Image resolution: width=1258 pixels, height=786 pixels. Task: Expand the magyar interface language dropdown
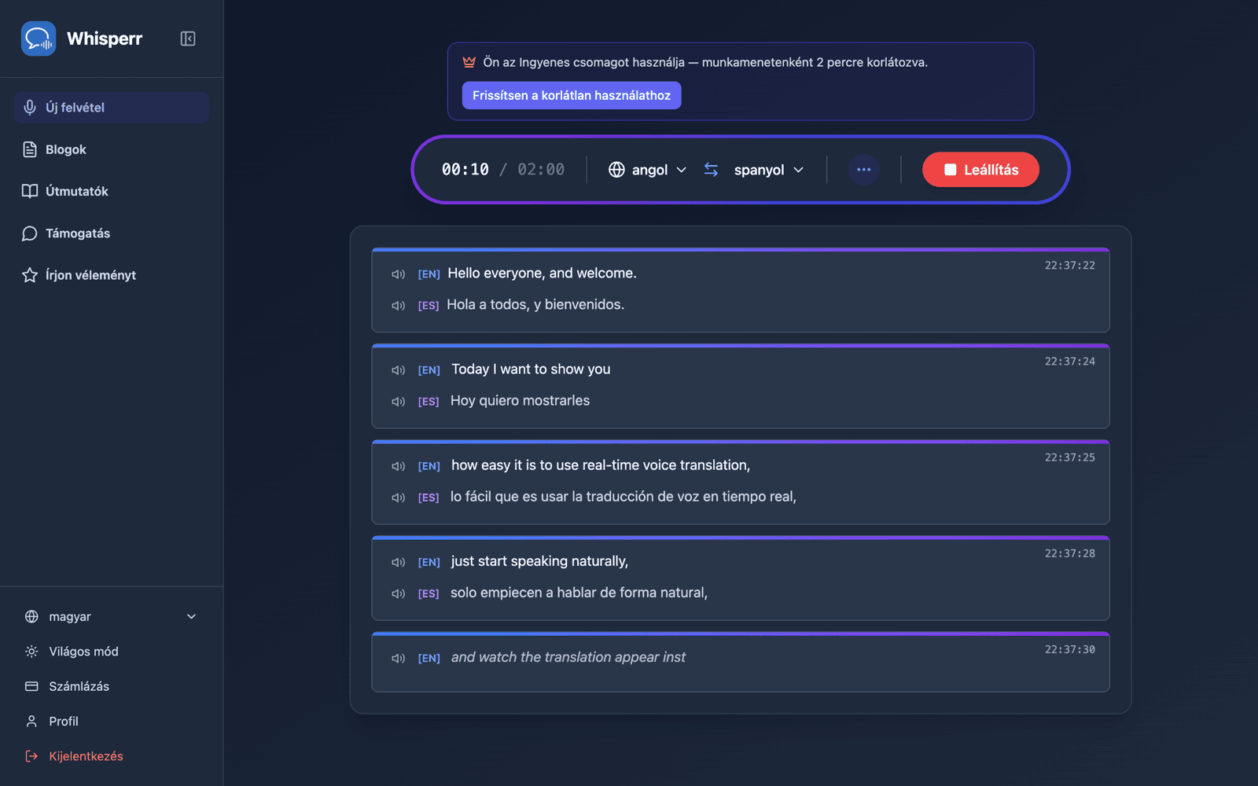pyautogui.click(x=111, y=617)
